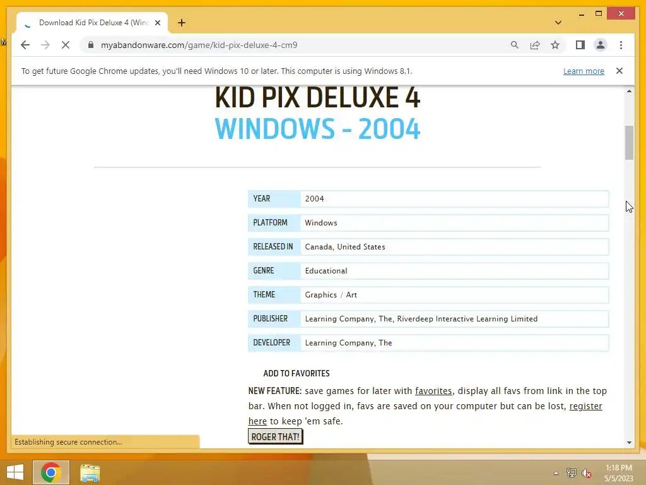The image size is (646, 485).
Task: Click the developer Learning Company, The
Action: [x=348, y=343]
